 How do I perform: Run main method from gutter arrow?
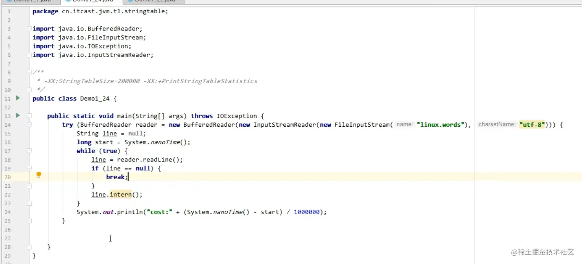tap(18, 116)
